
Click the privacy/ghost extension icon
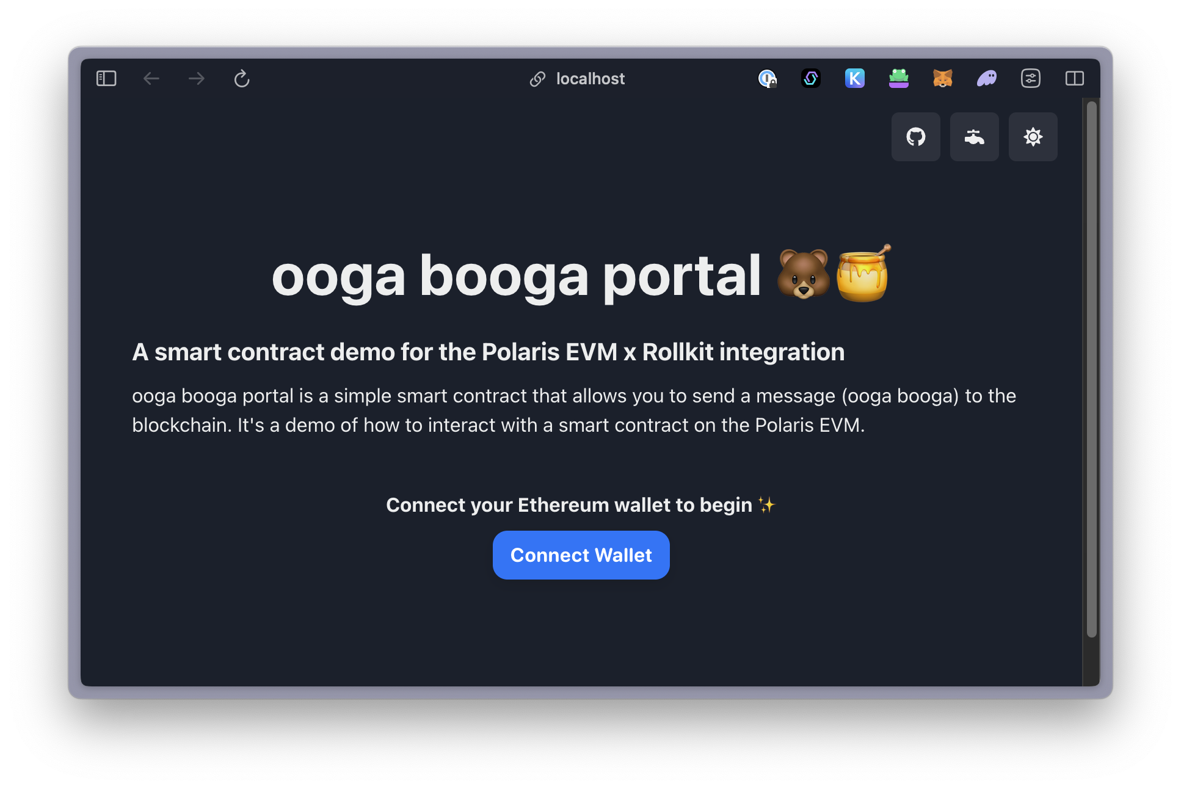pyautogui.click(x=987, y=78)
